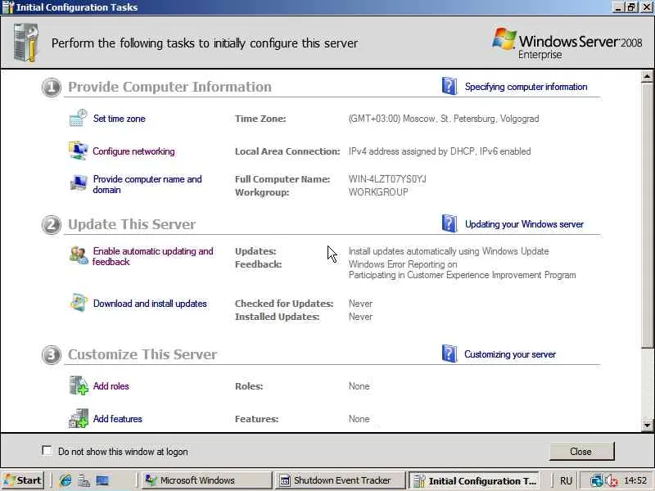The width and height of the screenshot is (655, 491).
Task: Click the vertical scrollbar thumb
Action: tap(647, 215)
